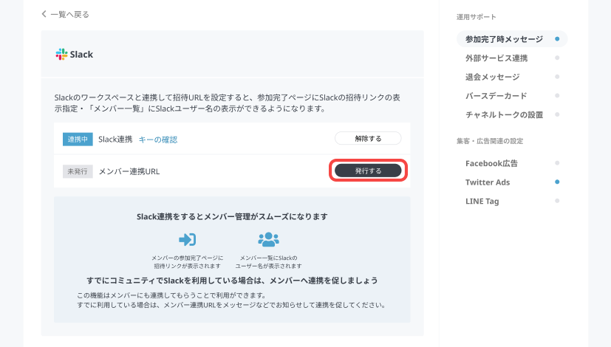Select 参加完了時メッセージ in the sidebar

[504, 39]
